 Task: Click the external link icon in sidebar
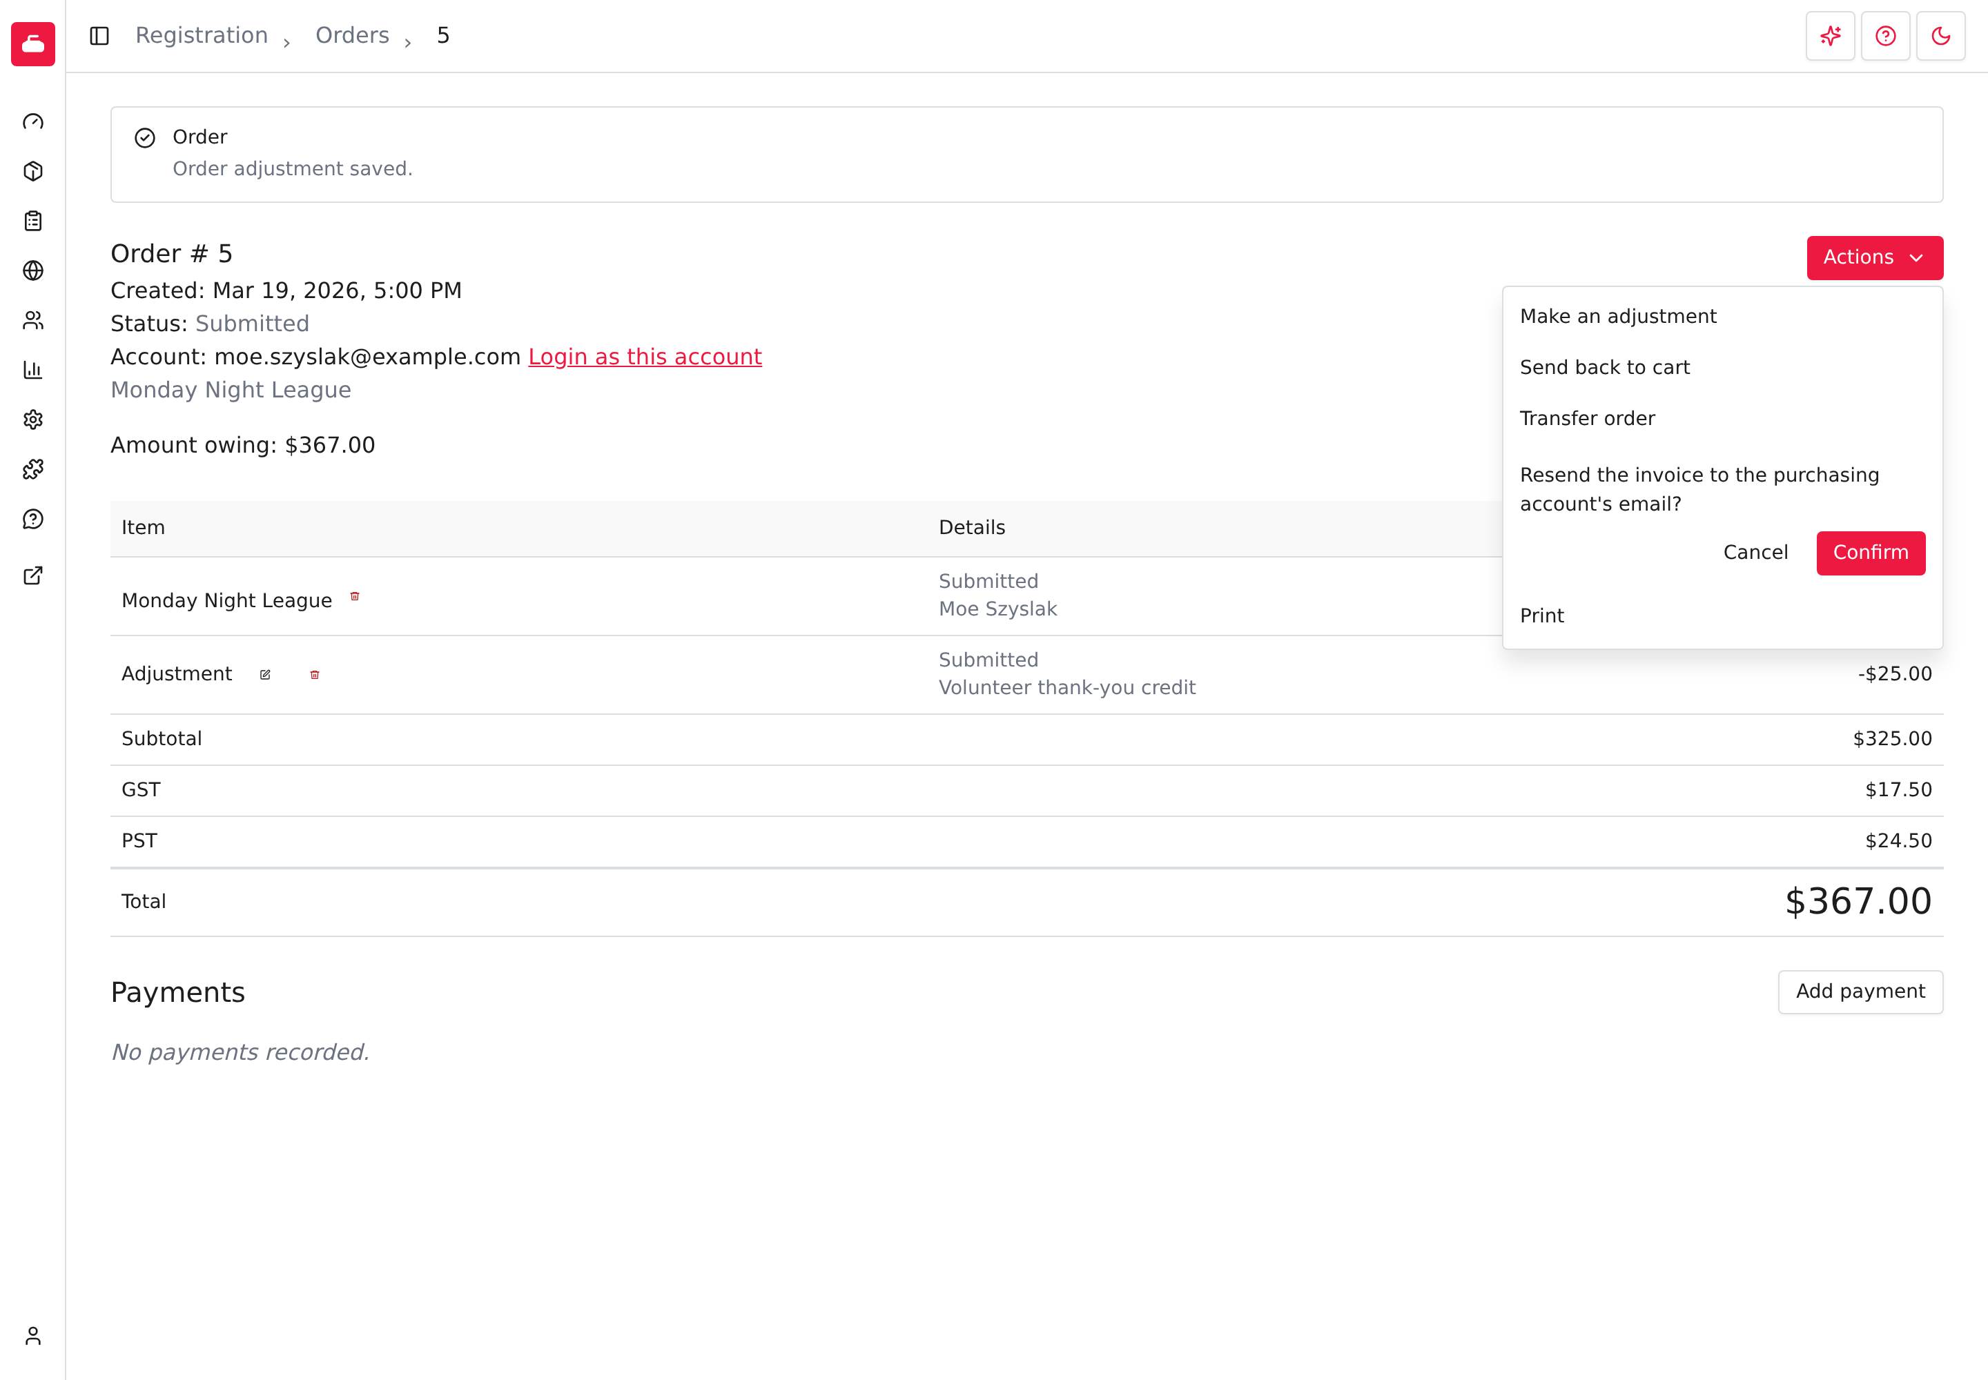(x=33, y=576)
